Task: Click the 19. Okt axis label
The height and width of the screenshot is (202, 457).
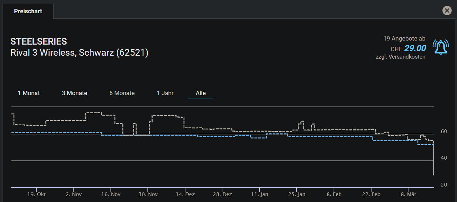Action: (37, 194)
